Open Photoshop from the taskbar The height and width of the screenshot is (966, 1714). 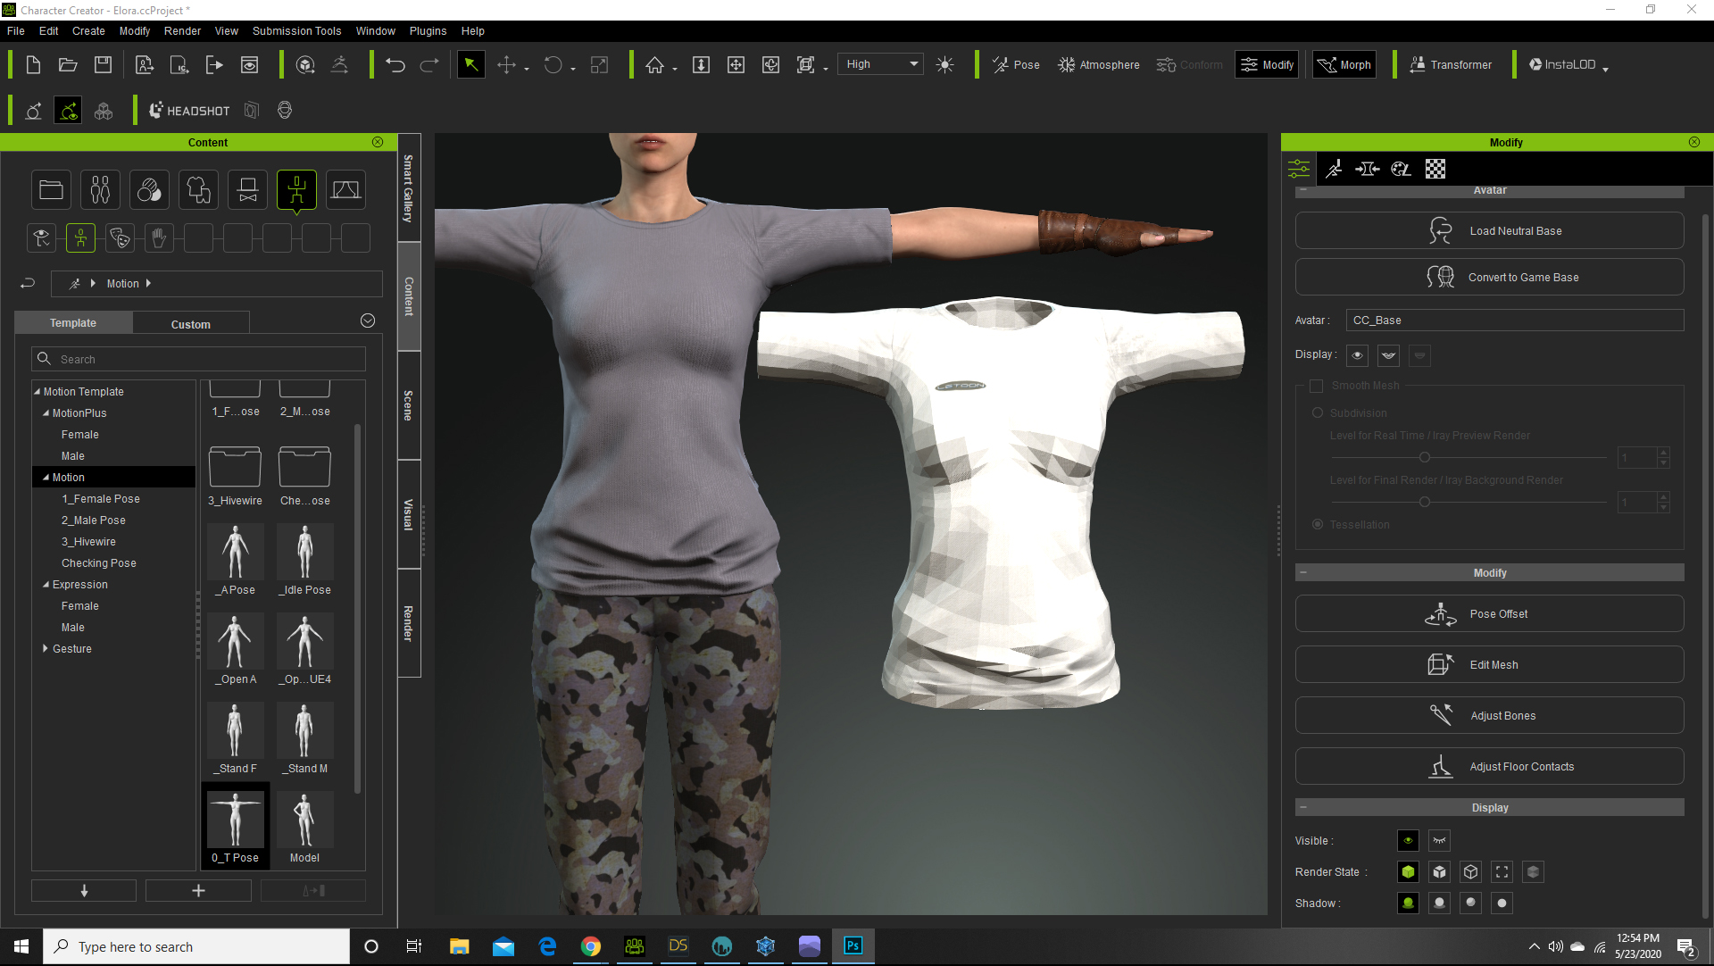click(x=853, y=946)
